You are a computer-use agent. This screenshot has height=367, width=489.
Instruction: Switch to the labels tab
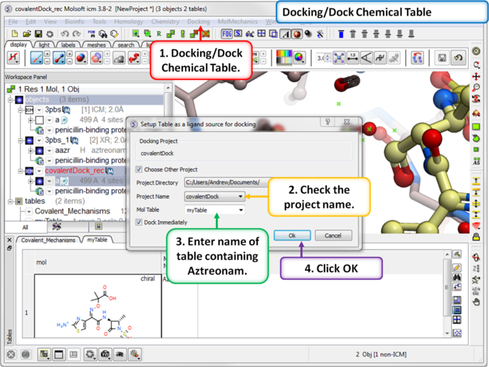[68, 45]
